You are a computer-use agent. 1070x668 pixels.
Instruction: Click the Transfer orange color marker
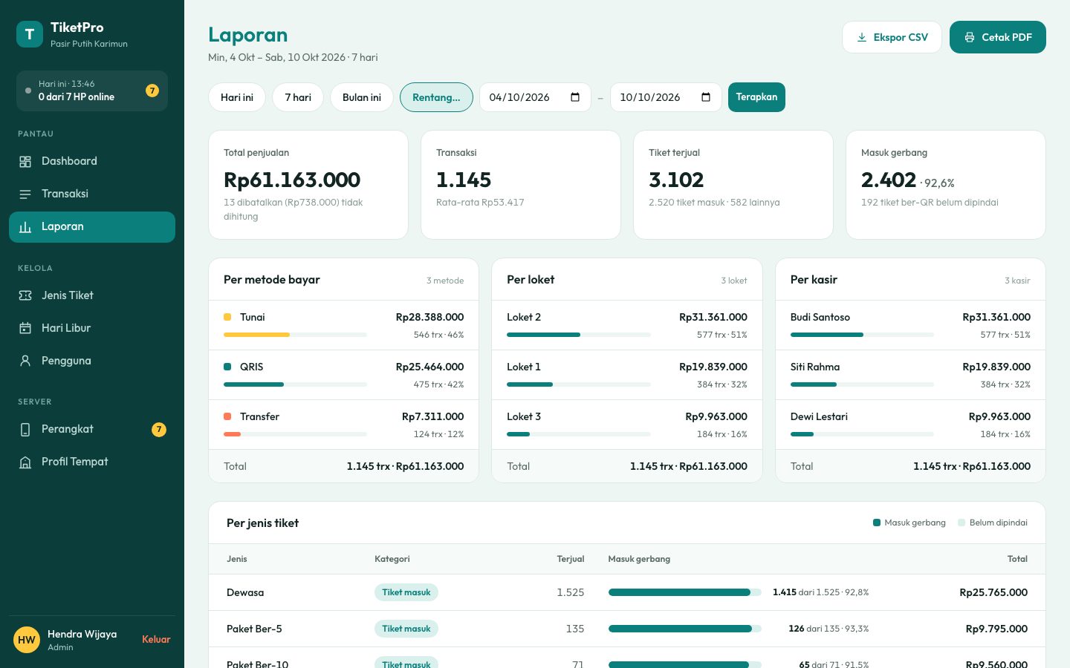(227, 416)
